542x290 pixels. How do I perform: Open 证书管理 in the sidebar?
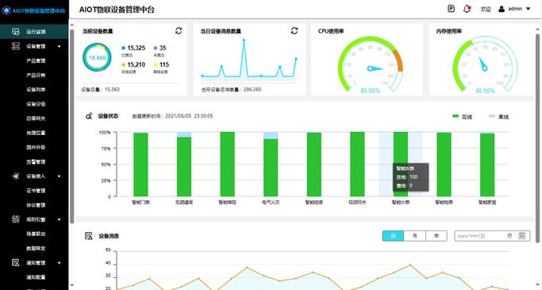36,191
